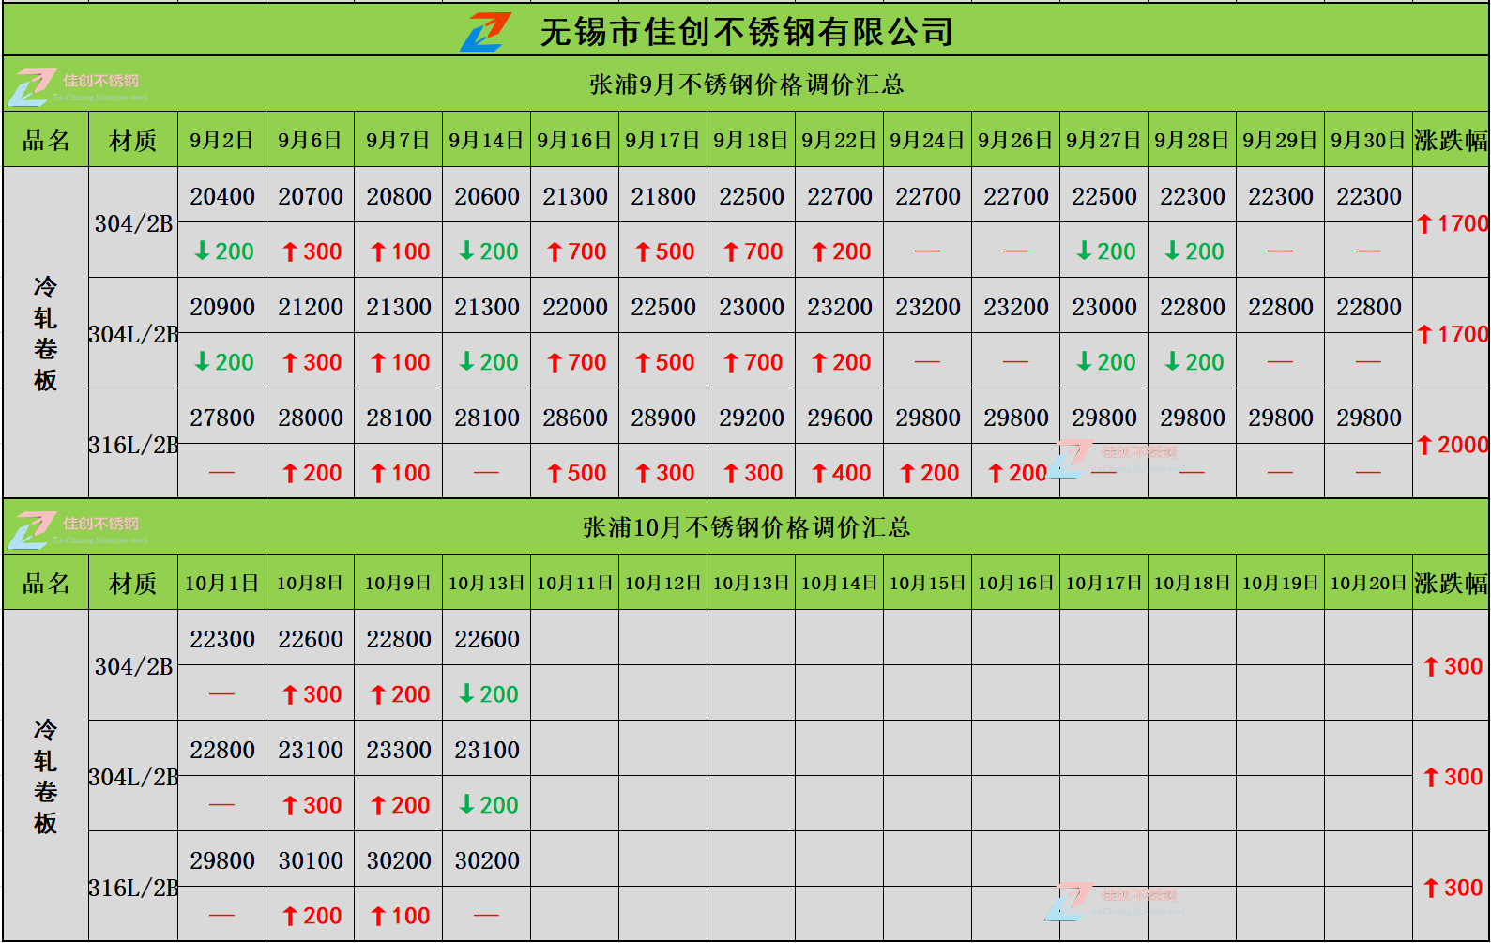
Task: Click the 9月28日 column header
Action: 1193,140
